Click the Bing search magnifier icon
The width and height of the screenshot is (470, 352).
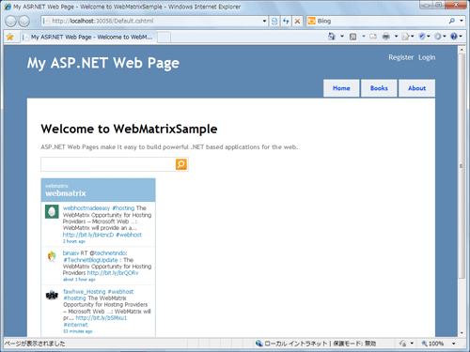pyautogui.click(x=452, y=21)
